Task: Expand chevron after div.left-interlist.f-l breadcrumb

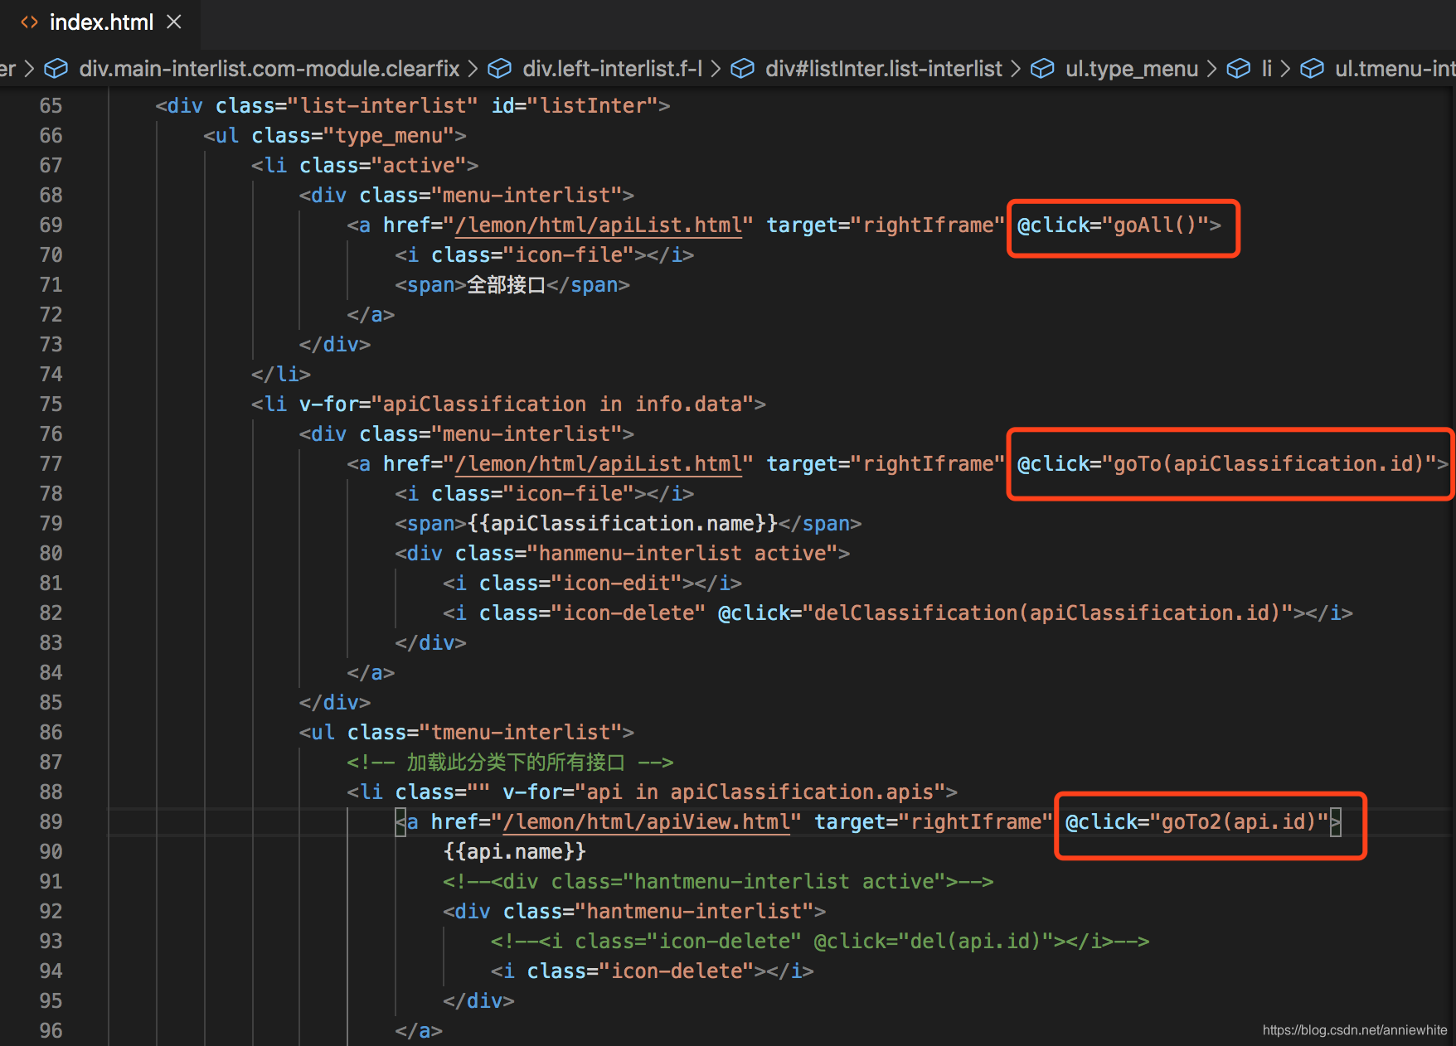Action: [x=716, y=68]
